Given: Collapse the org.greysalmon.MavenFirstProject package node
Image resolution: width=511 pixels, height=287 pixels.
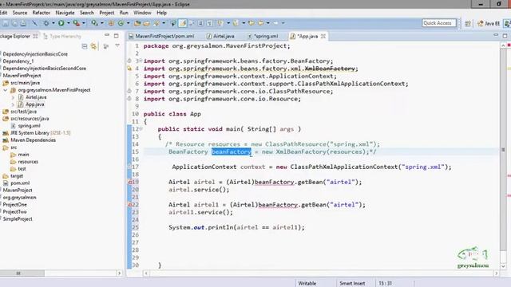Looking at the screenshot, I should 6,90.
